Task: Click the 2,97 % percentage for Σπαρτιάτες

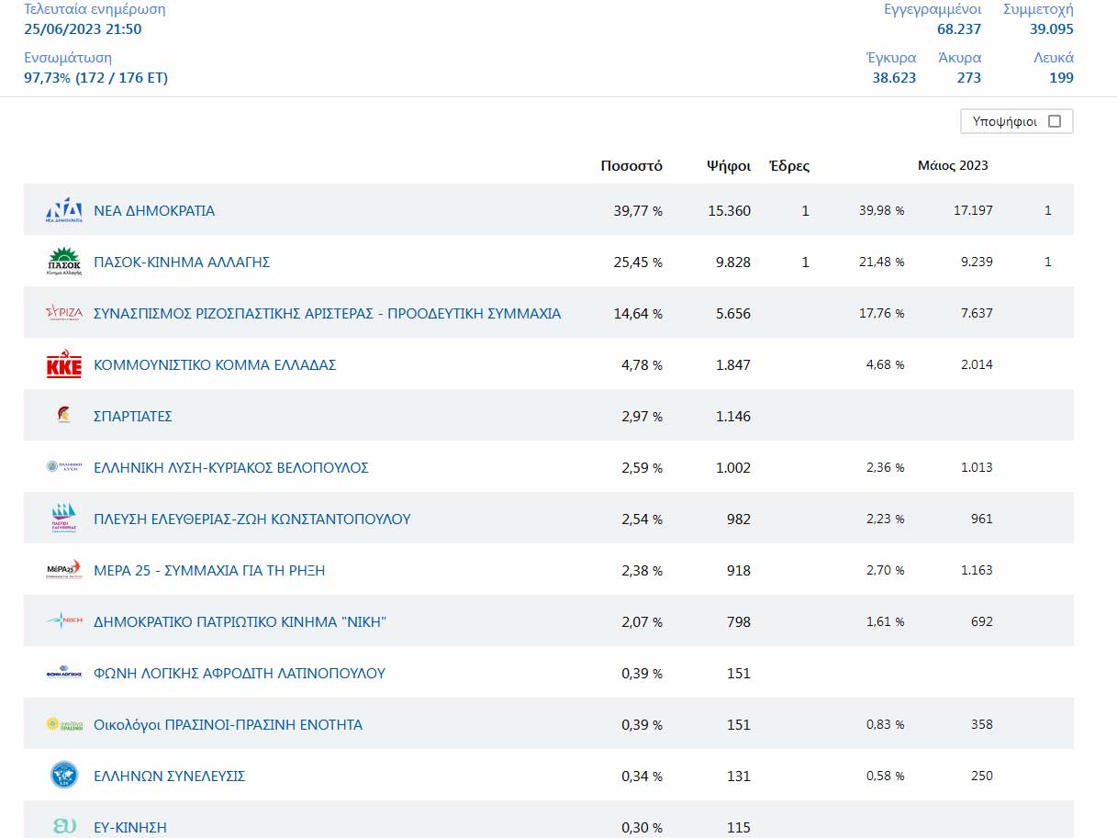Action: (642, 416)
